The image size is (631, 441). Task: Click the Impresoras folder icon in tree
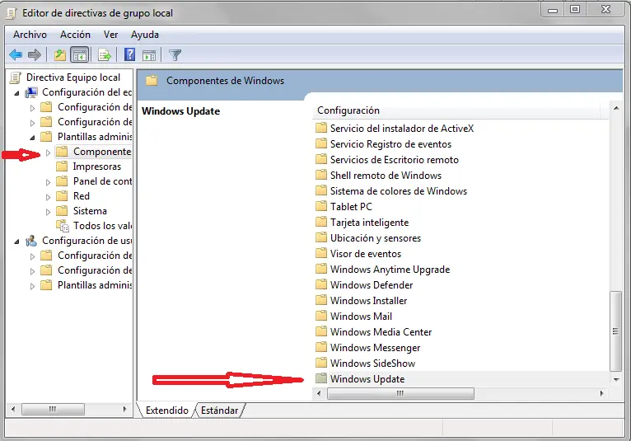pyautogui.click(x=62, y=167)
